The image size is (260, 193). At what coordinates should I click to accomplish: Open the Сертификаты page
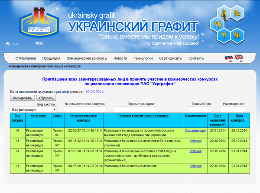171,58
